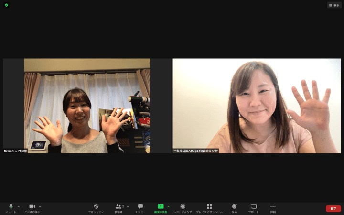Open the Chat panel

(140, 208)
